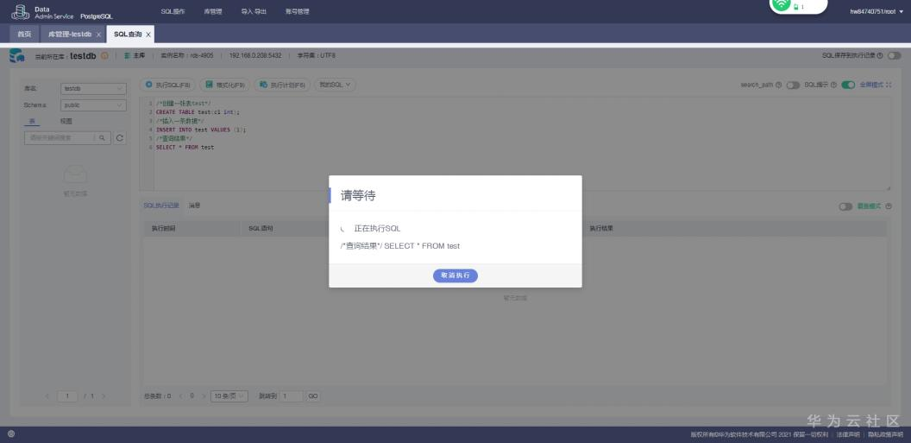
Task: Switch to the 库管理-testdb tab
Action: tap(70, 35)
